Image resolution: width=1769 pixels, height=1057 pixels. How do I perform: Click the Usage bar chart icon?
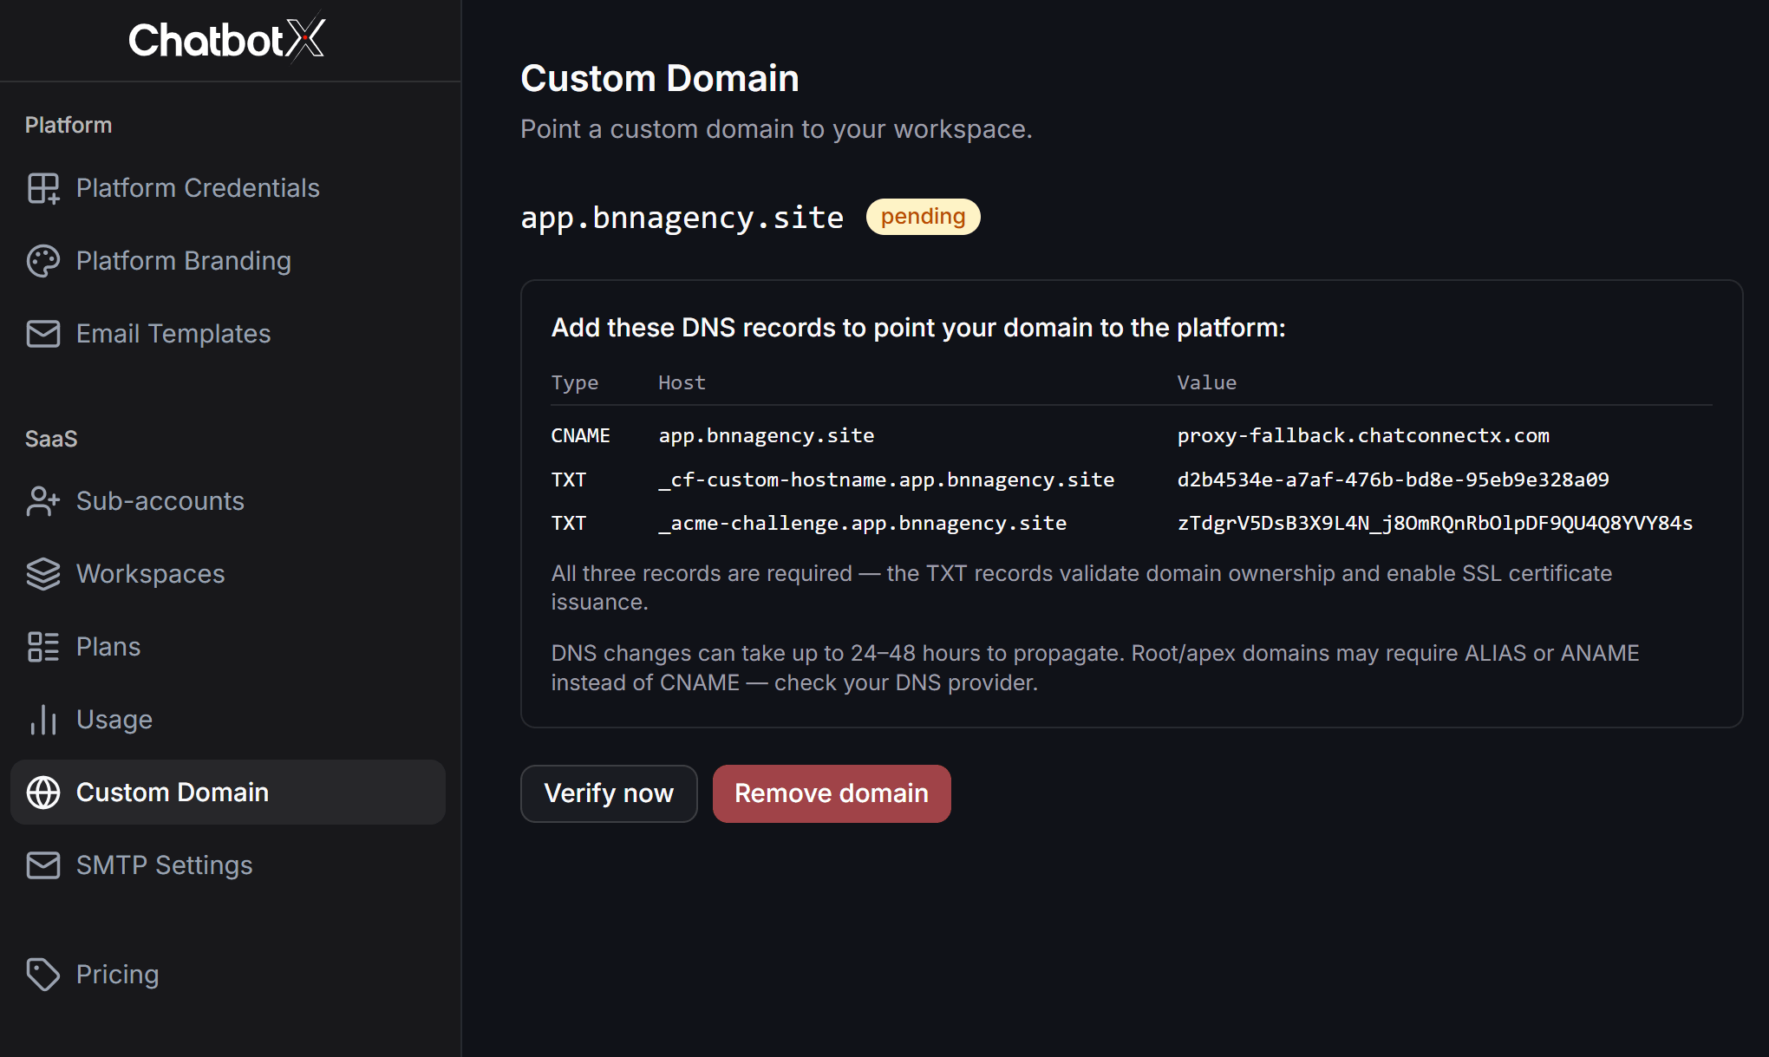pos(43,720)
